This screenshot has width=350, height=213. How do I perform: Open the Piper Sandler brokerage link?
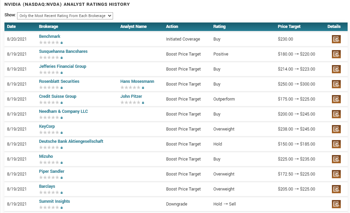click(52, 171)
